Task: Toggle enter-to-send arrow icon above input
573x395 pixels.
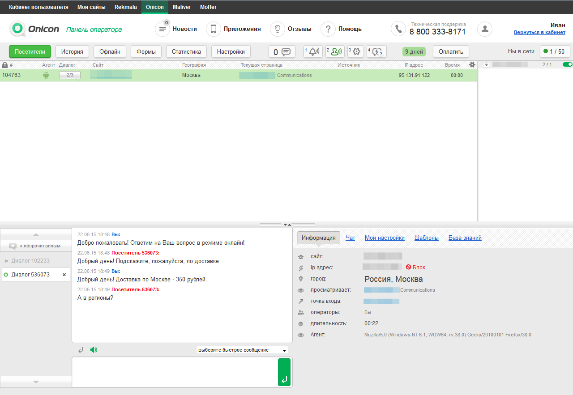Action: tap(81, 350)
